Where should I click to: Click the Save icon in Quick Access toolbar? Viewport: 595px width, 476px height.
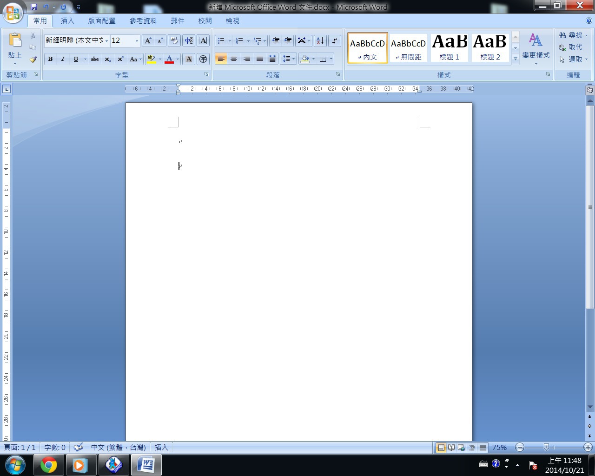[34, 7]
